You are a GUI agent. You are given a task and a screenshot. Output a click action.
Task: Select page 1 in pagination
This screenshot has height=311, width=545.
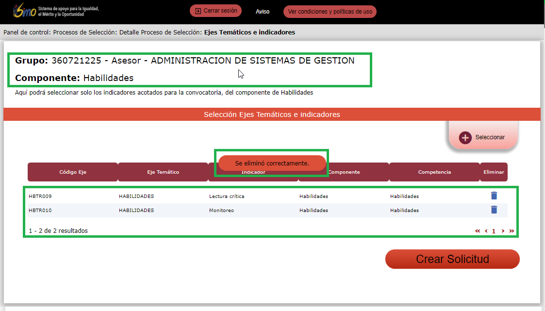pyautogui.click(x=494, y=231)
